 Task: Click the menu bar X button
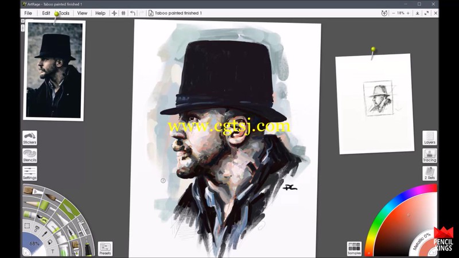point(435,13)
